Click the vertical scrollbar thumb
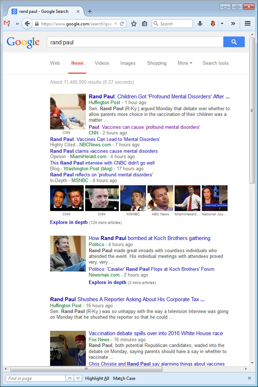The height and width of the screenshot is (387, 258). pyautogui.click(x=252, y=111)
